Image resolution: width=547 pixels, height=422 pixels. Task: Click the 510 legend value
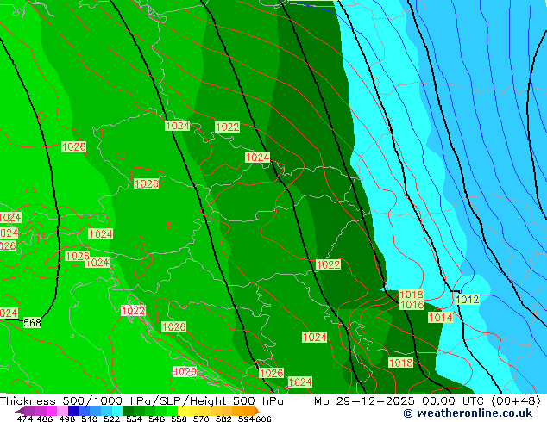tap(90, 419)
